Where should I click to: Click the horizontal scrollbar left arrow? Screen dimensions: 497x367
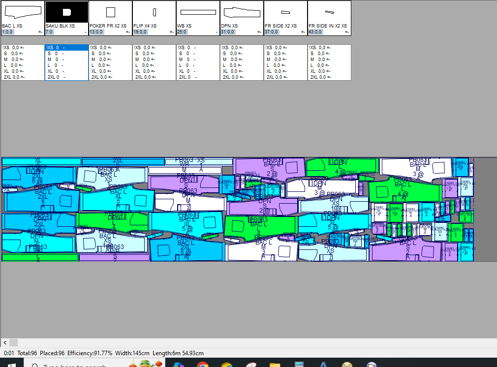tap(5, 342)
